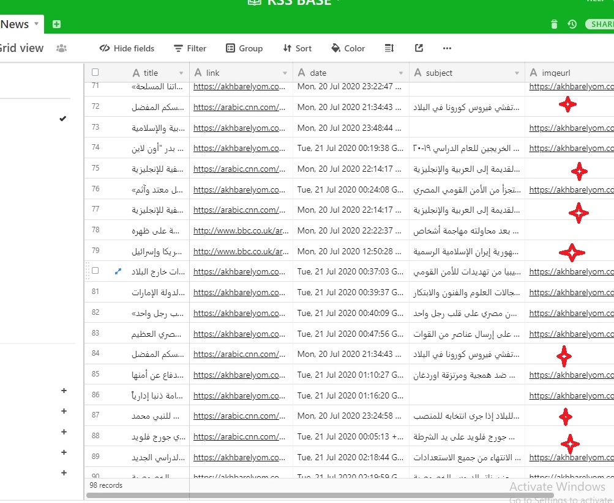Open the News table tab dropdown arrow

pos(36,23)
